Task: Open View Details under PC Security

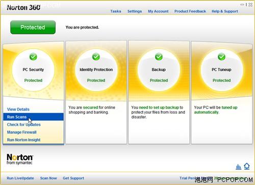Action: [x=18, y=109]
